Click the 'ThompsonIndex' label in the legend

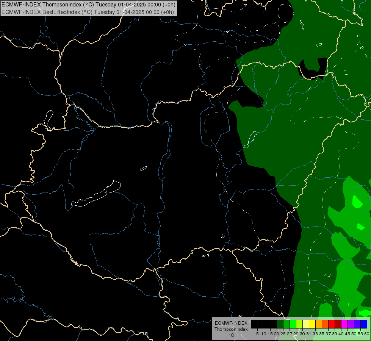pyautogui.click(x=231, y=329)
